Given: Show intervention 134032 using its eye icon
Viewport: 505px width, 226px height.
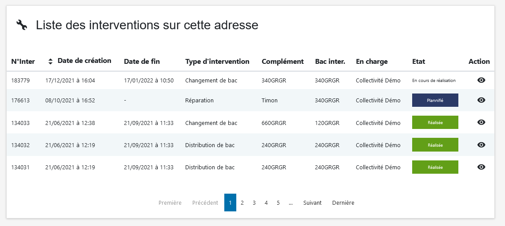Looking at the screenshot, I should coord(481,144).
